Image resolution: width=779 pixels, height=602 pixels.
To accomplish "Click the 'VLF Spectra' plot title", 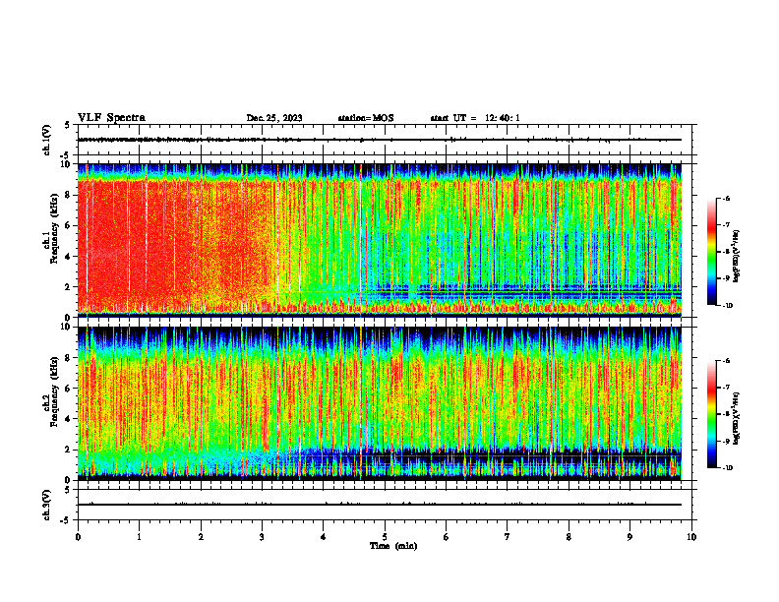I will click(x=111, y=118).
